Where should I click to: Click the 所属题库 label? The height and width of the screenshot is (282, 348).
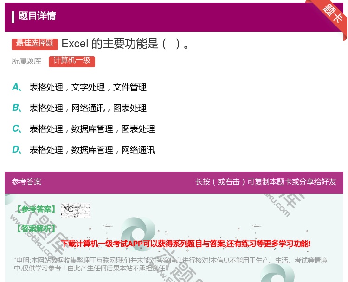pos(29,61)
